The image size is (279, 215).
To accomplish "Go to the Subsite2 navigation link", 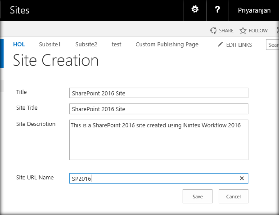I will point(86,44).
